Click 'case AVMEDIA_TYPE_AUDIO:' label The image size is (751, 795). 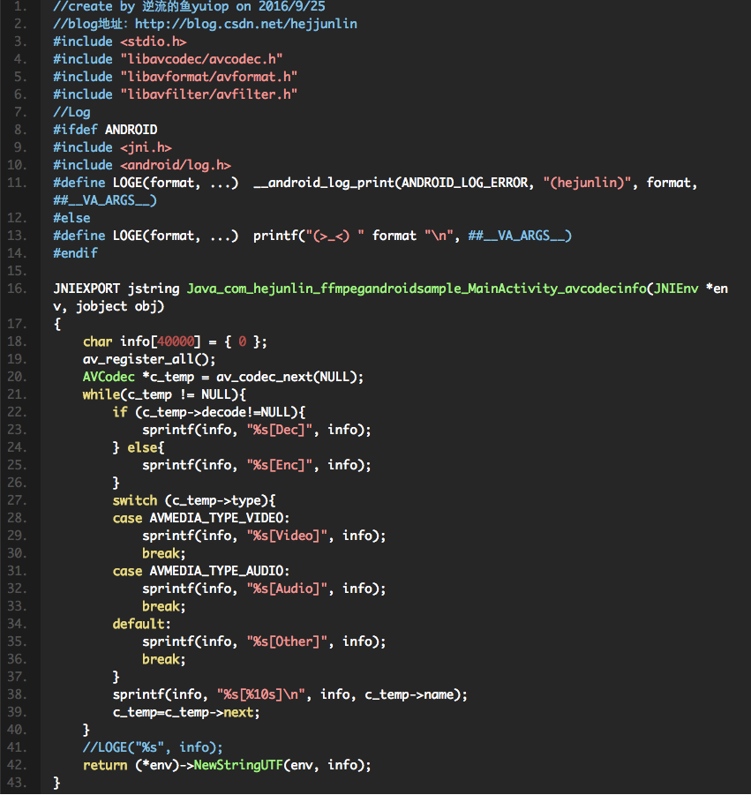(x=201, y=571)
